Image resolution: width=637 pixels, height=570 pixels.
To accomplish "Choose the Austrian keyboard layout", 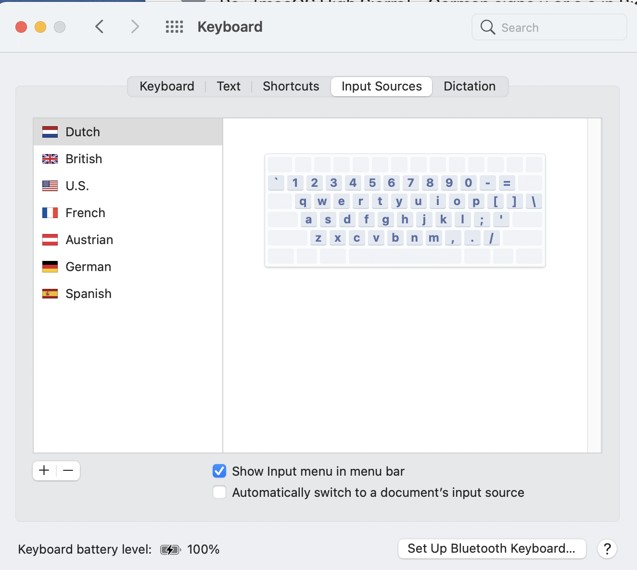I will coord(89,240).
